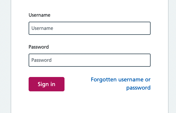Focus the Password text field
176x113 pixels.
click(x=89, y=60)
